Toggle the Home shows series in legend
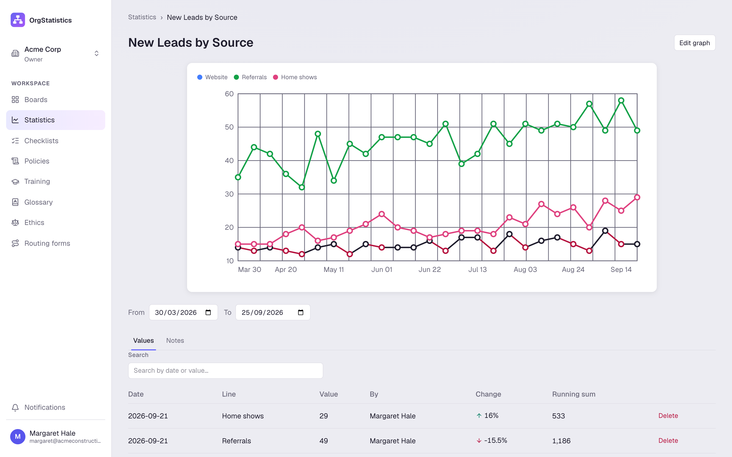 pyautogui.click(x=295, y=77)
